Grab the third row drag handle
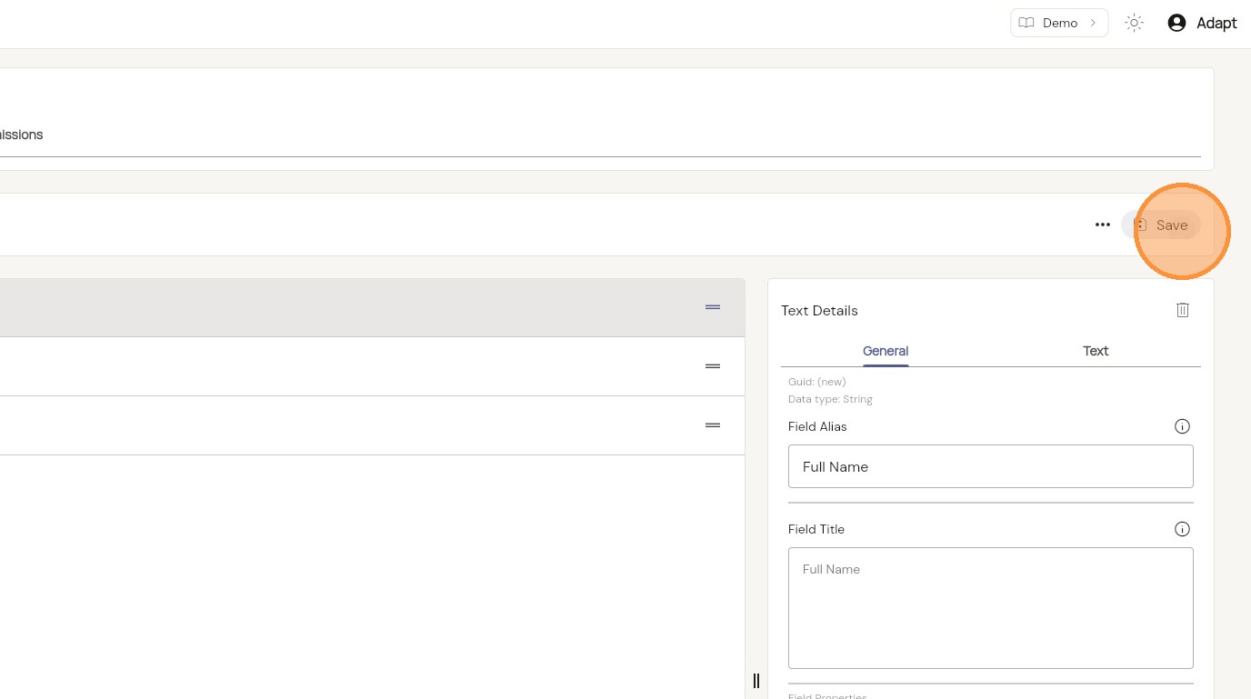Viewport: 1251px width, 699px height. [x=713, y=425]
